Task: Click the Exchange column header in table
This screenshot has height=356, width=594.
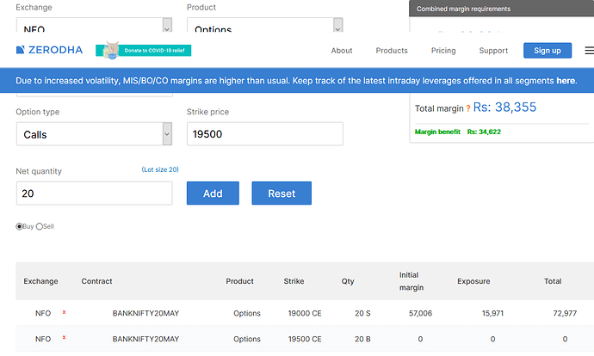Action: click(40, 281)
